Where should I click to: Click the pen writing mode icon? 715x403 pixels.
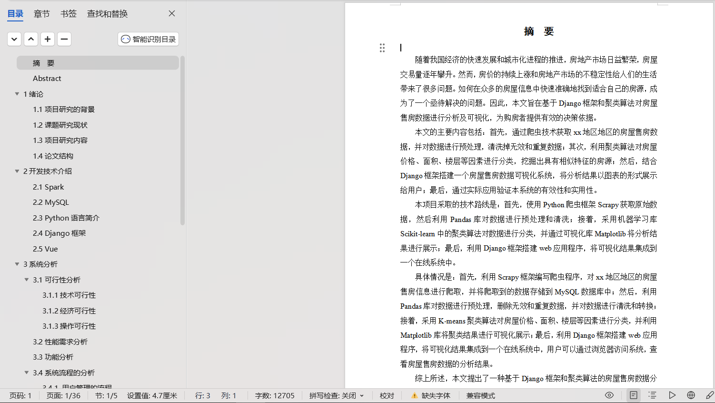point(709,395)
